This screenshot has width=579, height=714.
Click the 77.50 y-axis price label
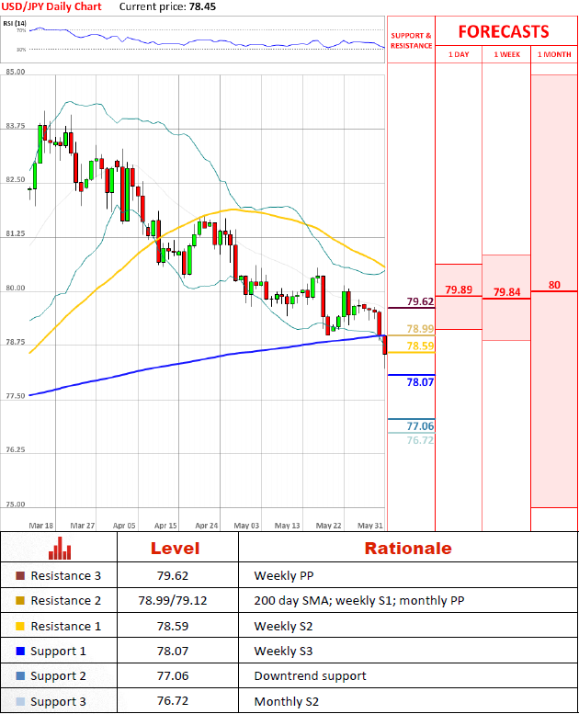pyautogui.click(x=15, y=396)
